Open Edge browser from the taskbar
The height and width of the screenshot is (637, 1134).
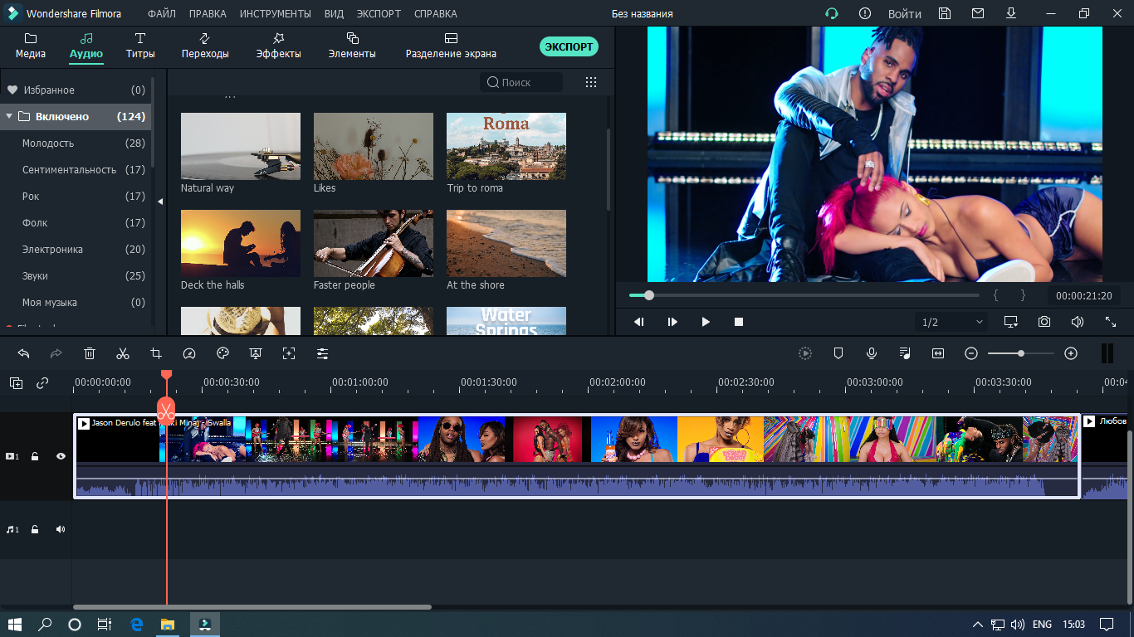click(137, 624)
